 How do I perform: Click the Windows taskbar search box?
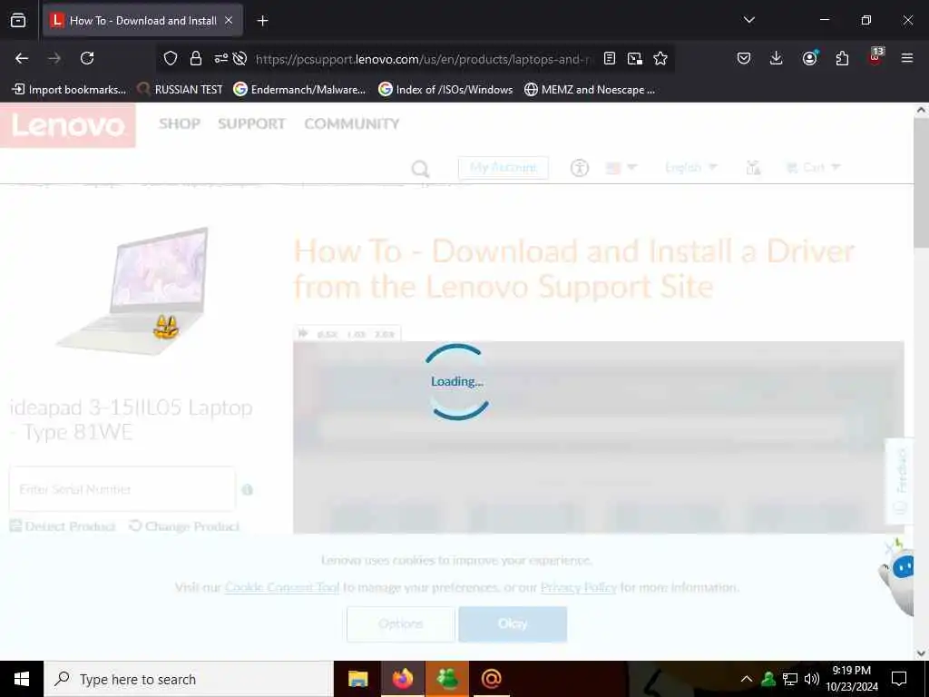pos(189,679)
